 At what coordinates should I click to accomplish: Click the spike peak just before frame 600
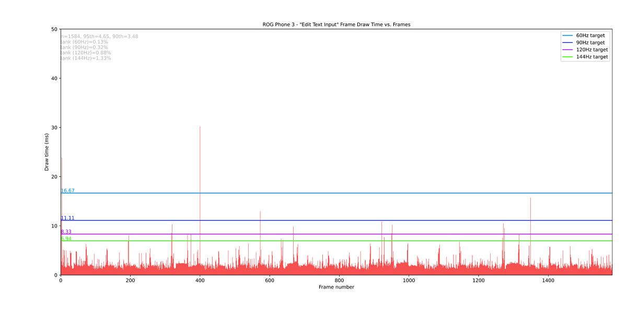tap(260, 212)
